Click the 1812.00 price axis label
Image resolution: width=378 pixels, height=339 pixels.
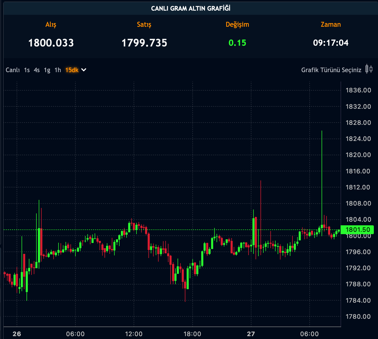[x=358, y=187]
